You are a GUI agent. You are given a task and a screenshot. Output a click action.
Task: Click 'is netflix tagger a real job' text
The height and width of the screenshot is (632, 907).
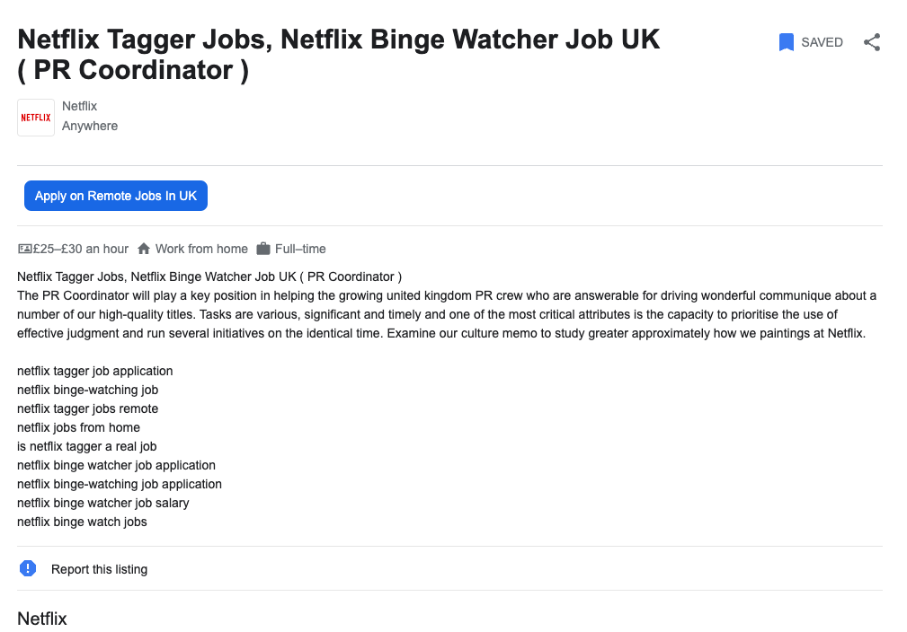tap(86, 446)
